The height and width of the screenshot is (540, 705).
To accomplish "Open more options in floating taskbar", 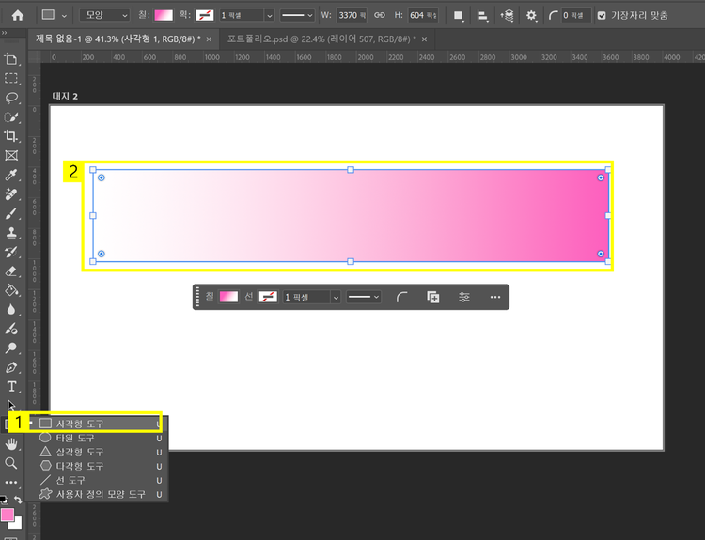I will (x=495, y=297).
